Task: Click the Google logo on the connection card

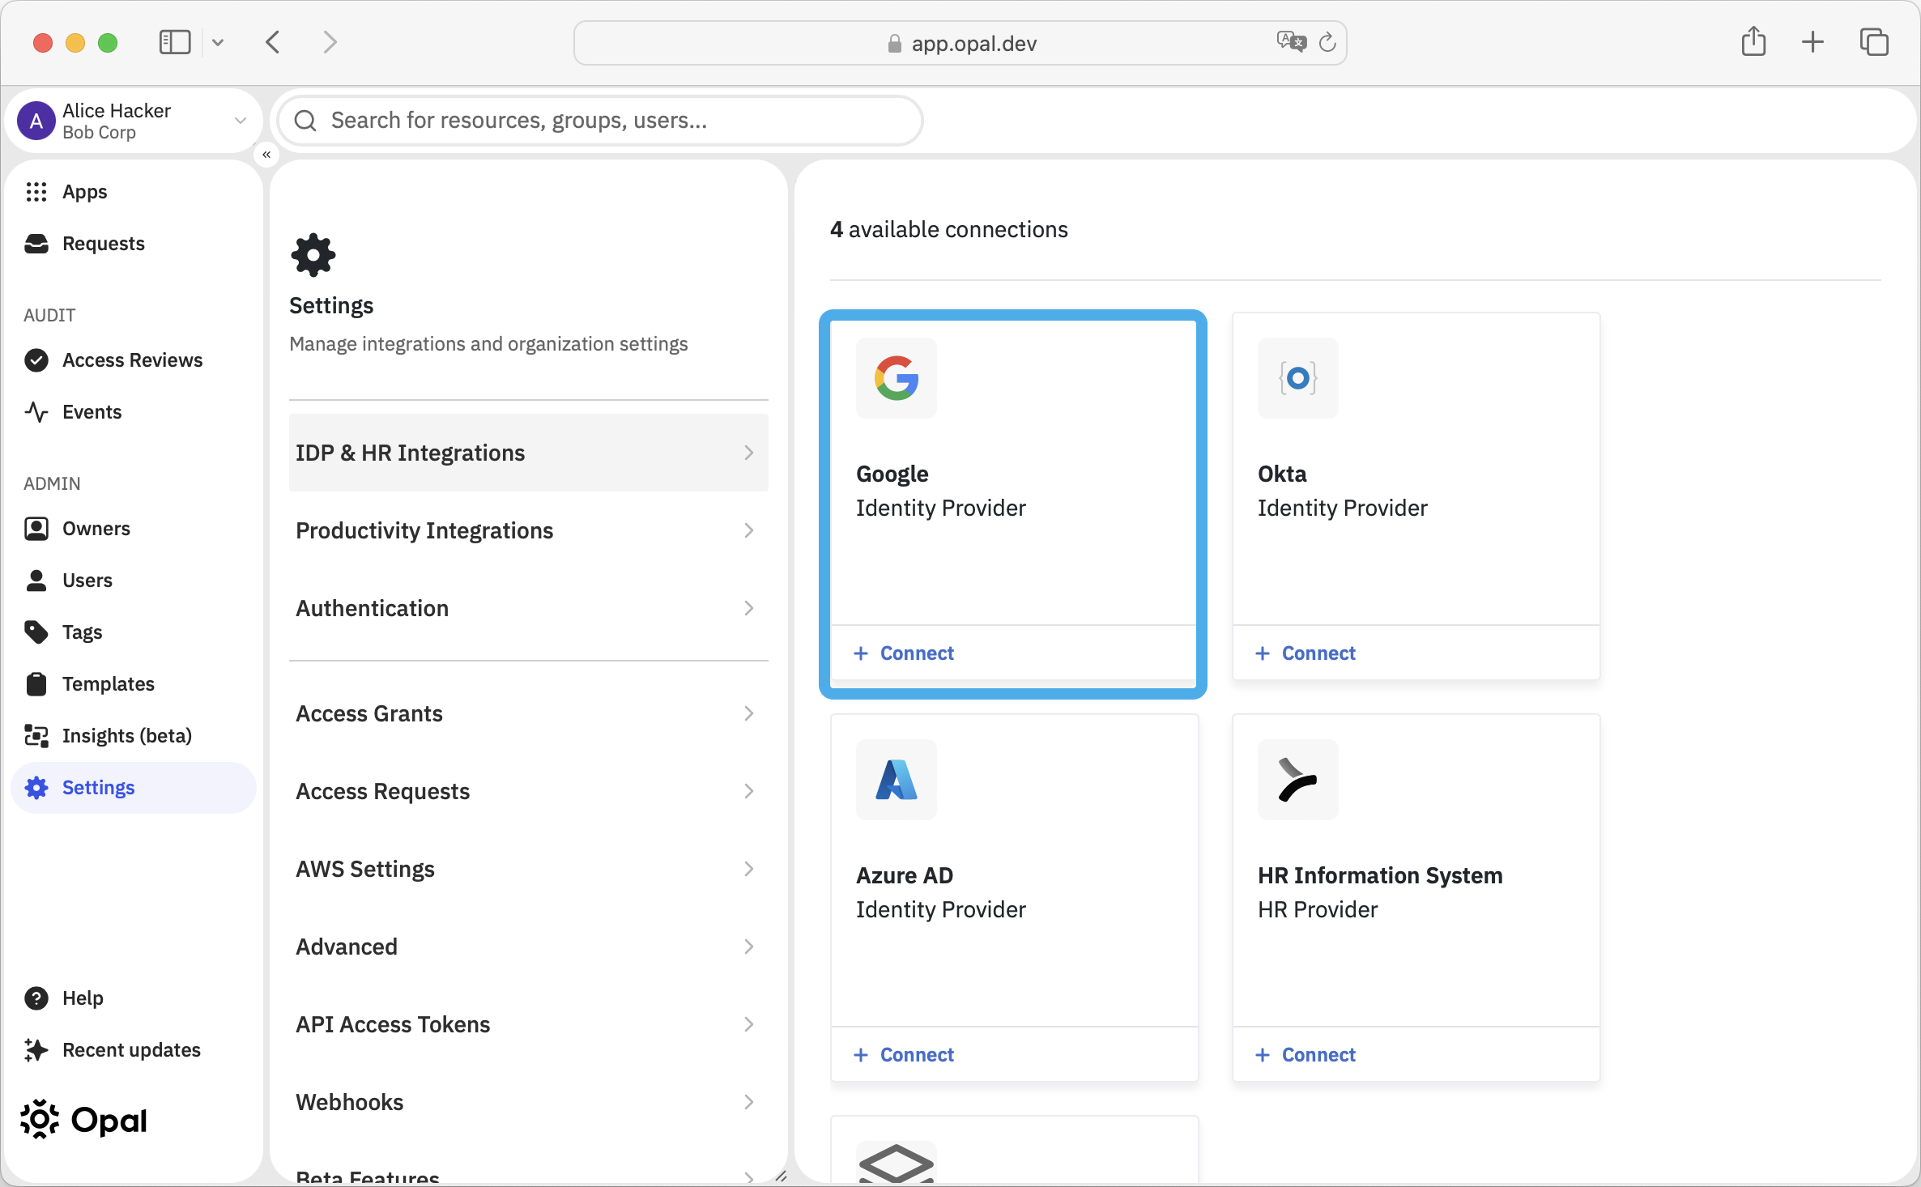Action: [x=897, y=378]
